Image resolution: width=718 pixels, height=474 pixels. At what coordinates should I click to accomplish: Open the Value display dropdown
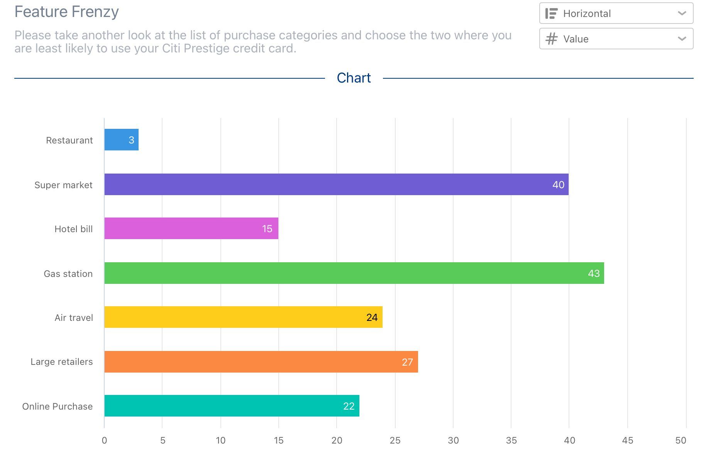click(x=616, y=39)
